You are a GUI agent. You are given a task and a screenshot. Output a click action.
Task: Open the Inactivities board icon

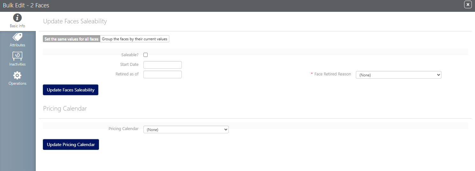pos(17,56)
